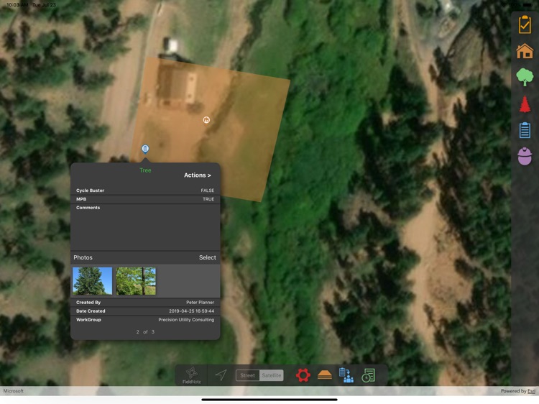Open the second tree photo thumbnail

(x=136, y=281)
